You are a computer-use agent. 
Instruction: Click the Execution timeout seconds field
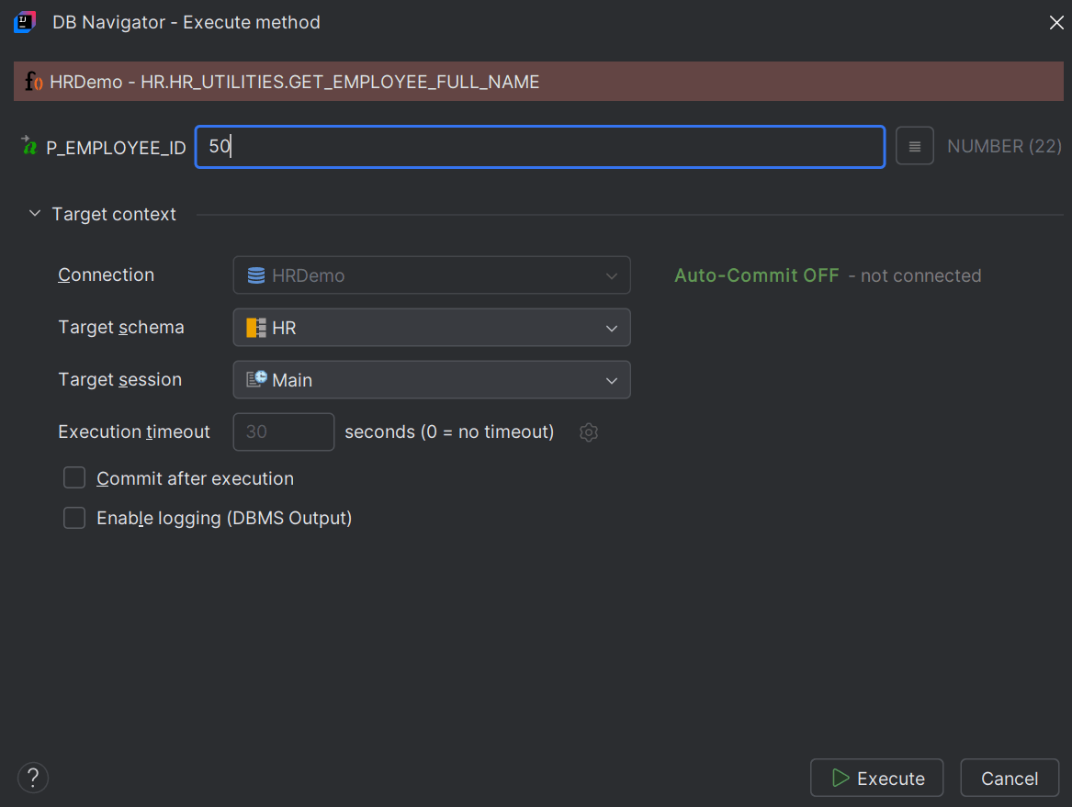(x=283, y=432)
